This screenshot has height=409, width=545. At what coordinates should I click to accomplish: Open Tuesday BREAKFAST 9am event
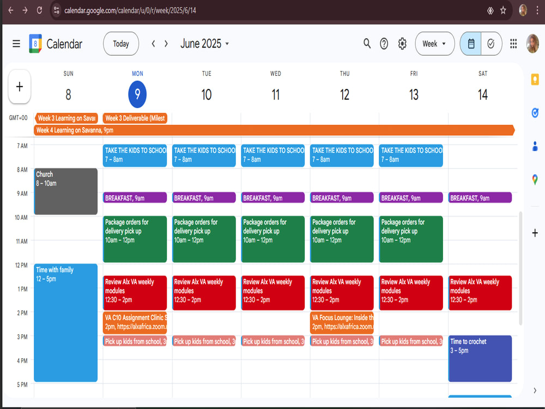[x=204, y=198]
